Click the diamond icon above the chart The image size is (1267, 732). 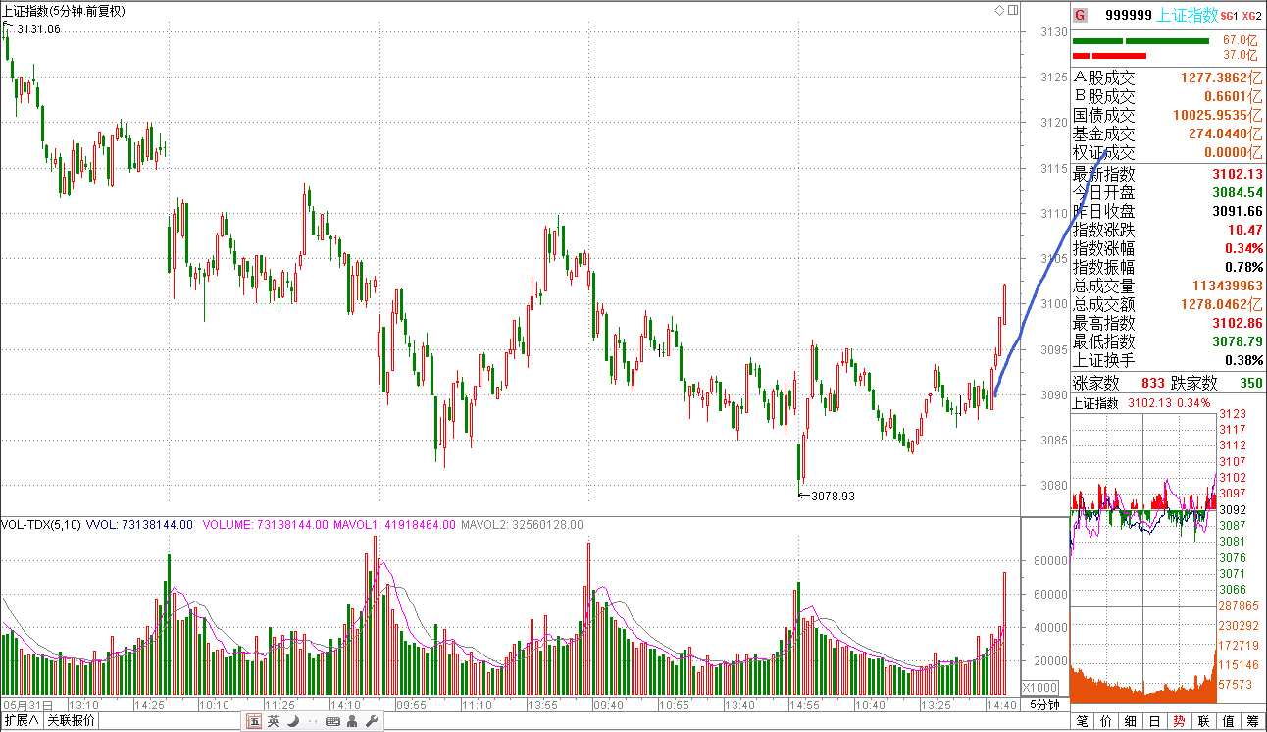click(x=999, y=10)
